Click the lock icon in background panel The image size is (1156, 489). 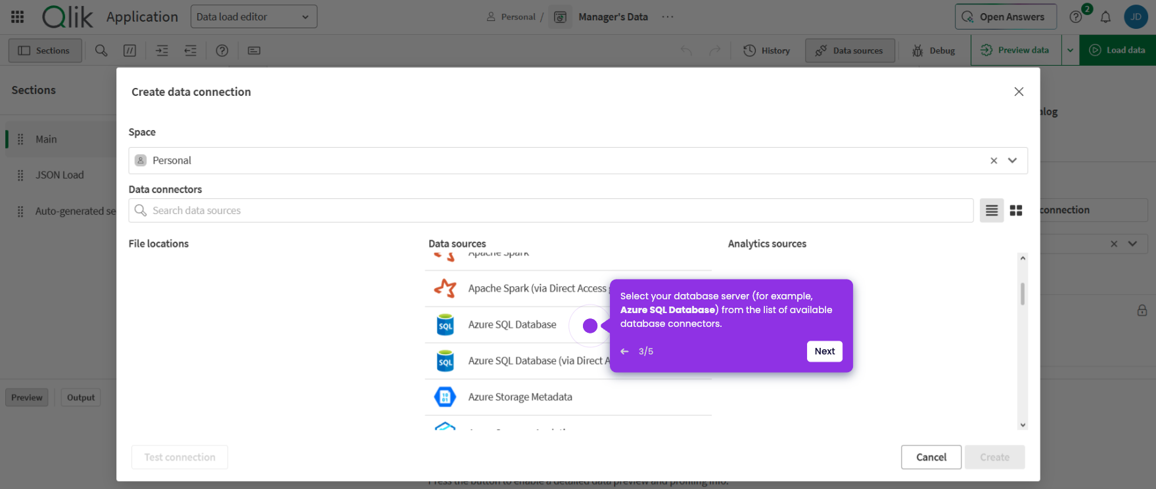pos(1142,310)
